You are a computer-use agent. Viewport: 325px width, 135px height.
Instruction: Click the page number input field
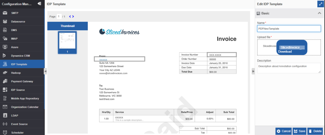(x=59, y=16)
